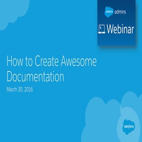This screenshot has width=142, height=142.
Task: Click the Salesforce admins cloud logo
Action: point(109,12)
